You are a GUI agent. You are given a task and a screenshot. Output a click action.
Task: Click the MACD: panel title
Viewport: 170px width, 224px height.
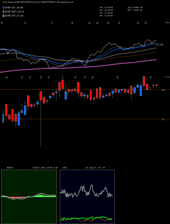[10, 168]
